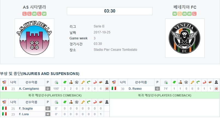
Task: Click goals soccer ball icon above D. Russo
Action: [186, 82]
